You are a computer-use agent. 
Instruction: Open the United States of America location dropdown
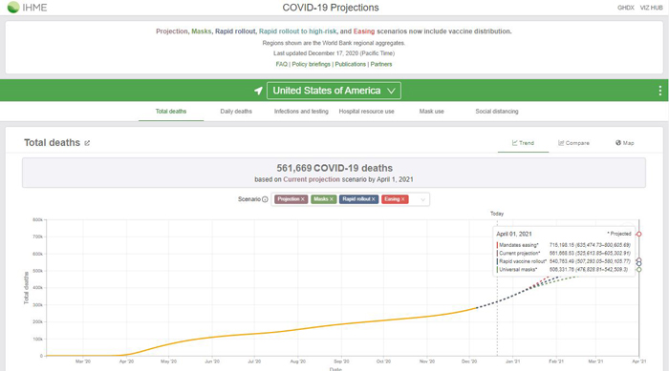click(x=334, y=91)
